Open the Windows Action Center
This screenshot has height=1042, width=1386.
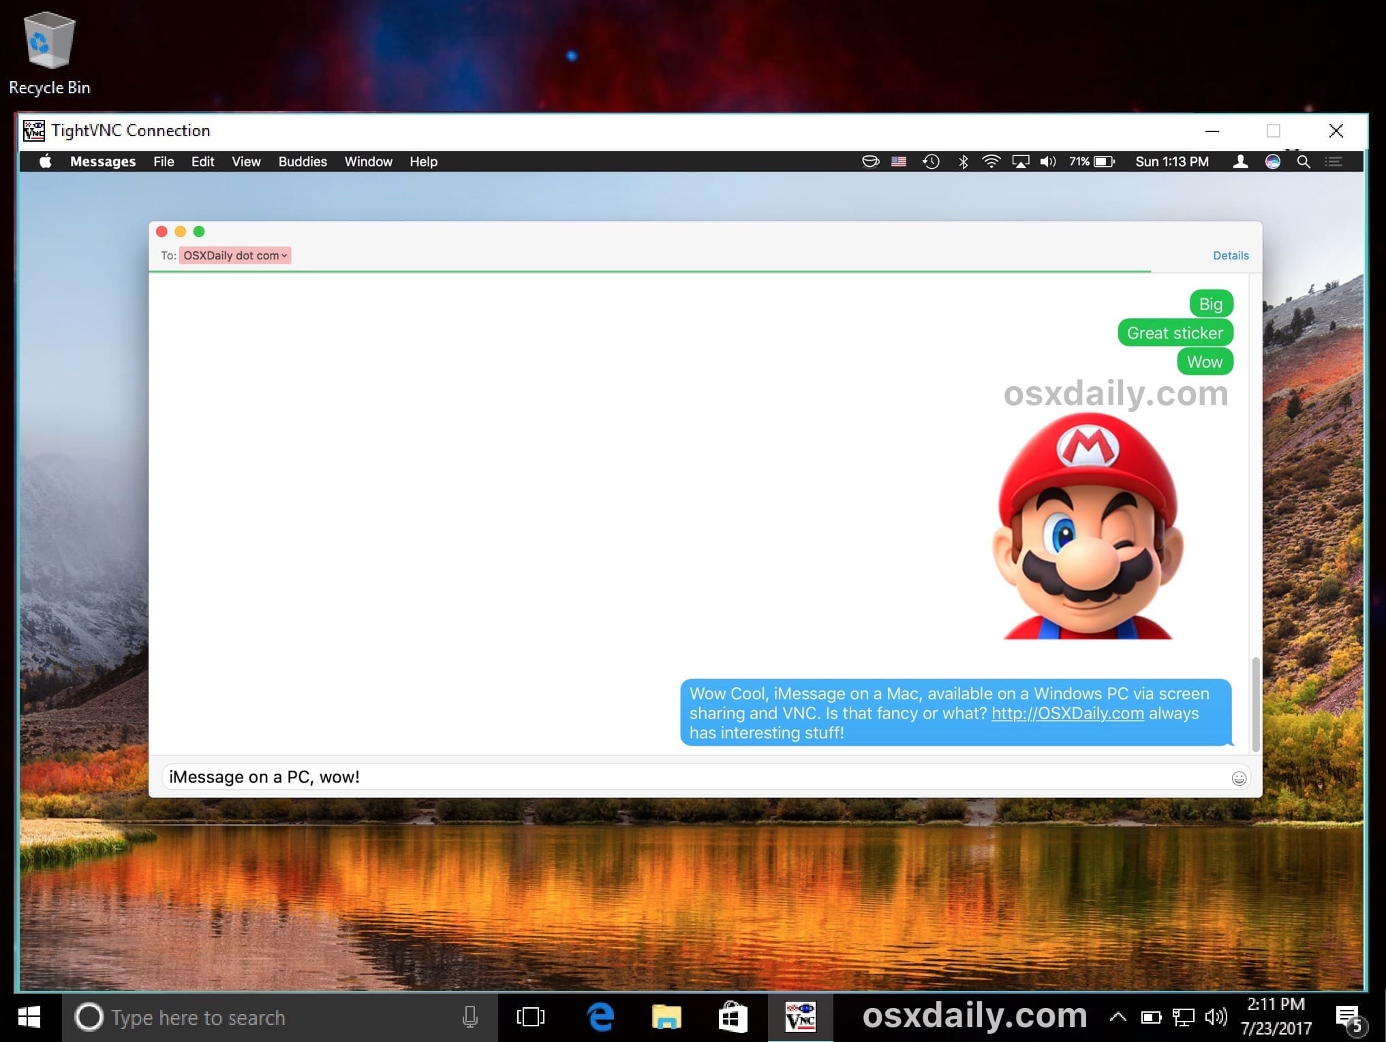coord(1350,1018)
